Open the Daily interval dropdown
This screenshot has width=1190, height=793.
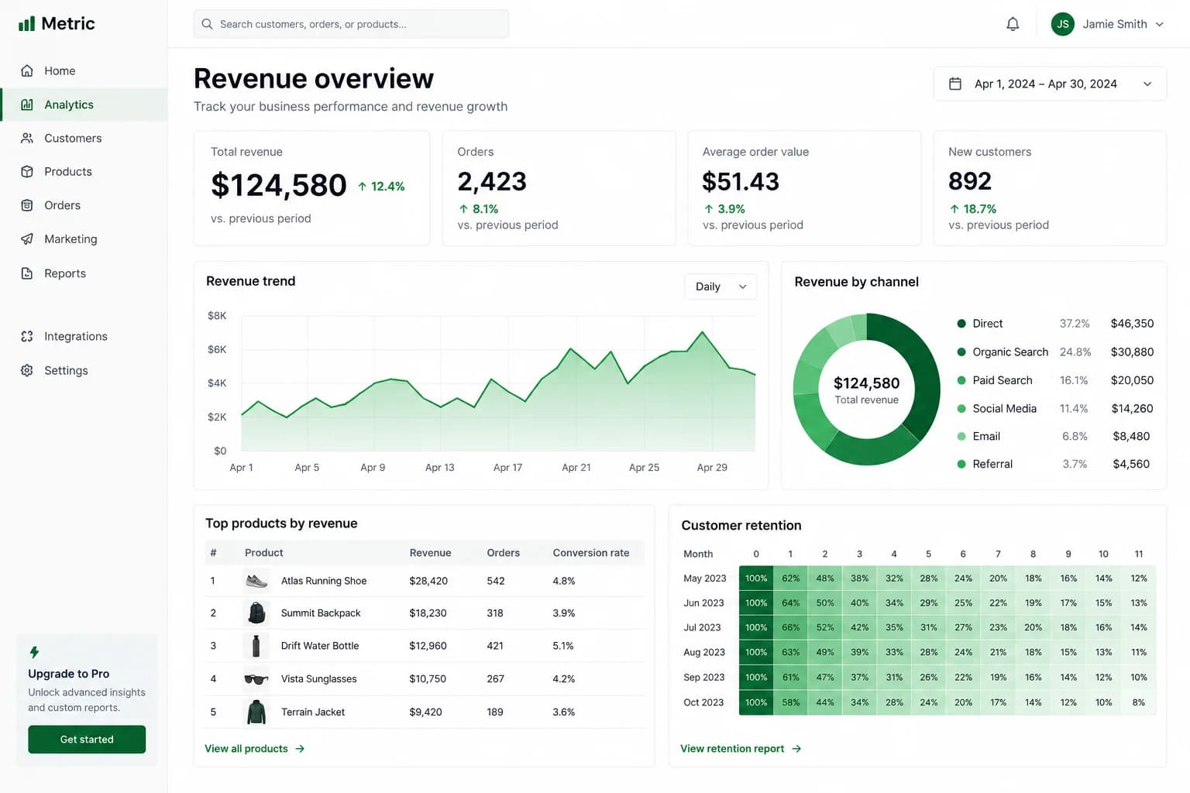tap(721, 287)
